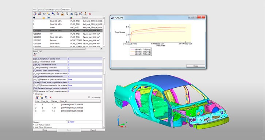The height and width of the screenshot is (140, 265).
Task: Click the Cancel button in Material panel
Action: [93, 130]
